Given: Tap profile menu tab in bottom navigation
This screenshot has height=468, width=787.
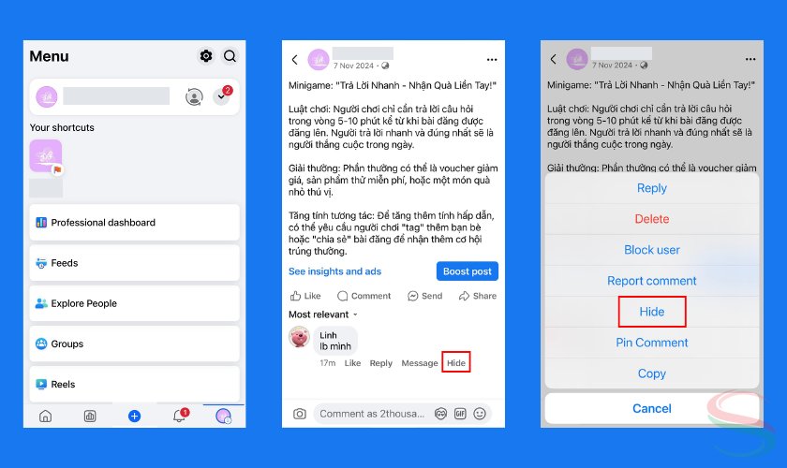Looking at the screenshot, I should point(223,416).
